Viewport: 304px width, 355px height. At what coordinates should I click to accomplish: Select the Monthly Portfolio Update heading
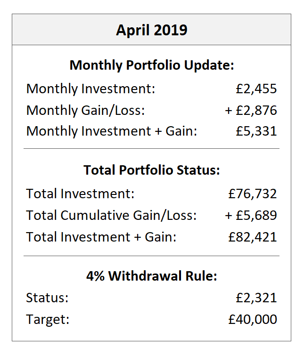(x=151, y=65)
